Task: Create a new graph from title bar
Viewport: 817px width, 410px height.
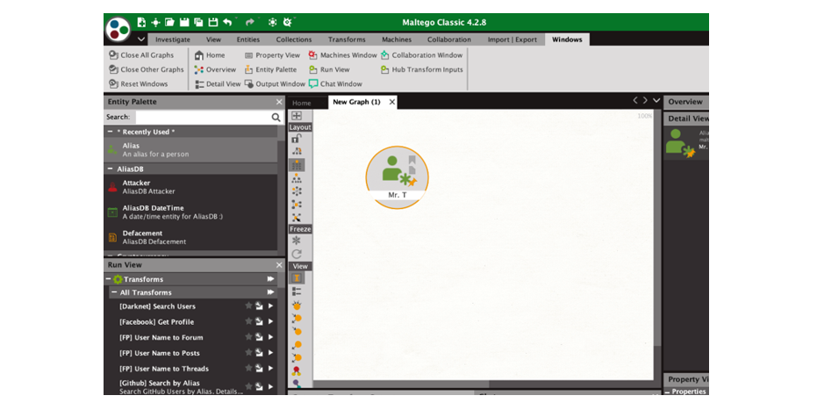Action: pyautogui.click(x=141, y=23)
